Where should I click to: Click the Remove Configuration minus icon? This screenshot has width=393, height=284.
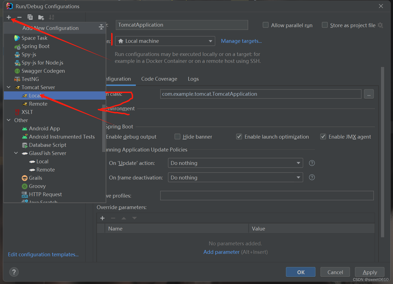tap(19, 17)
